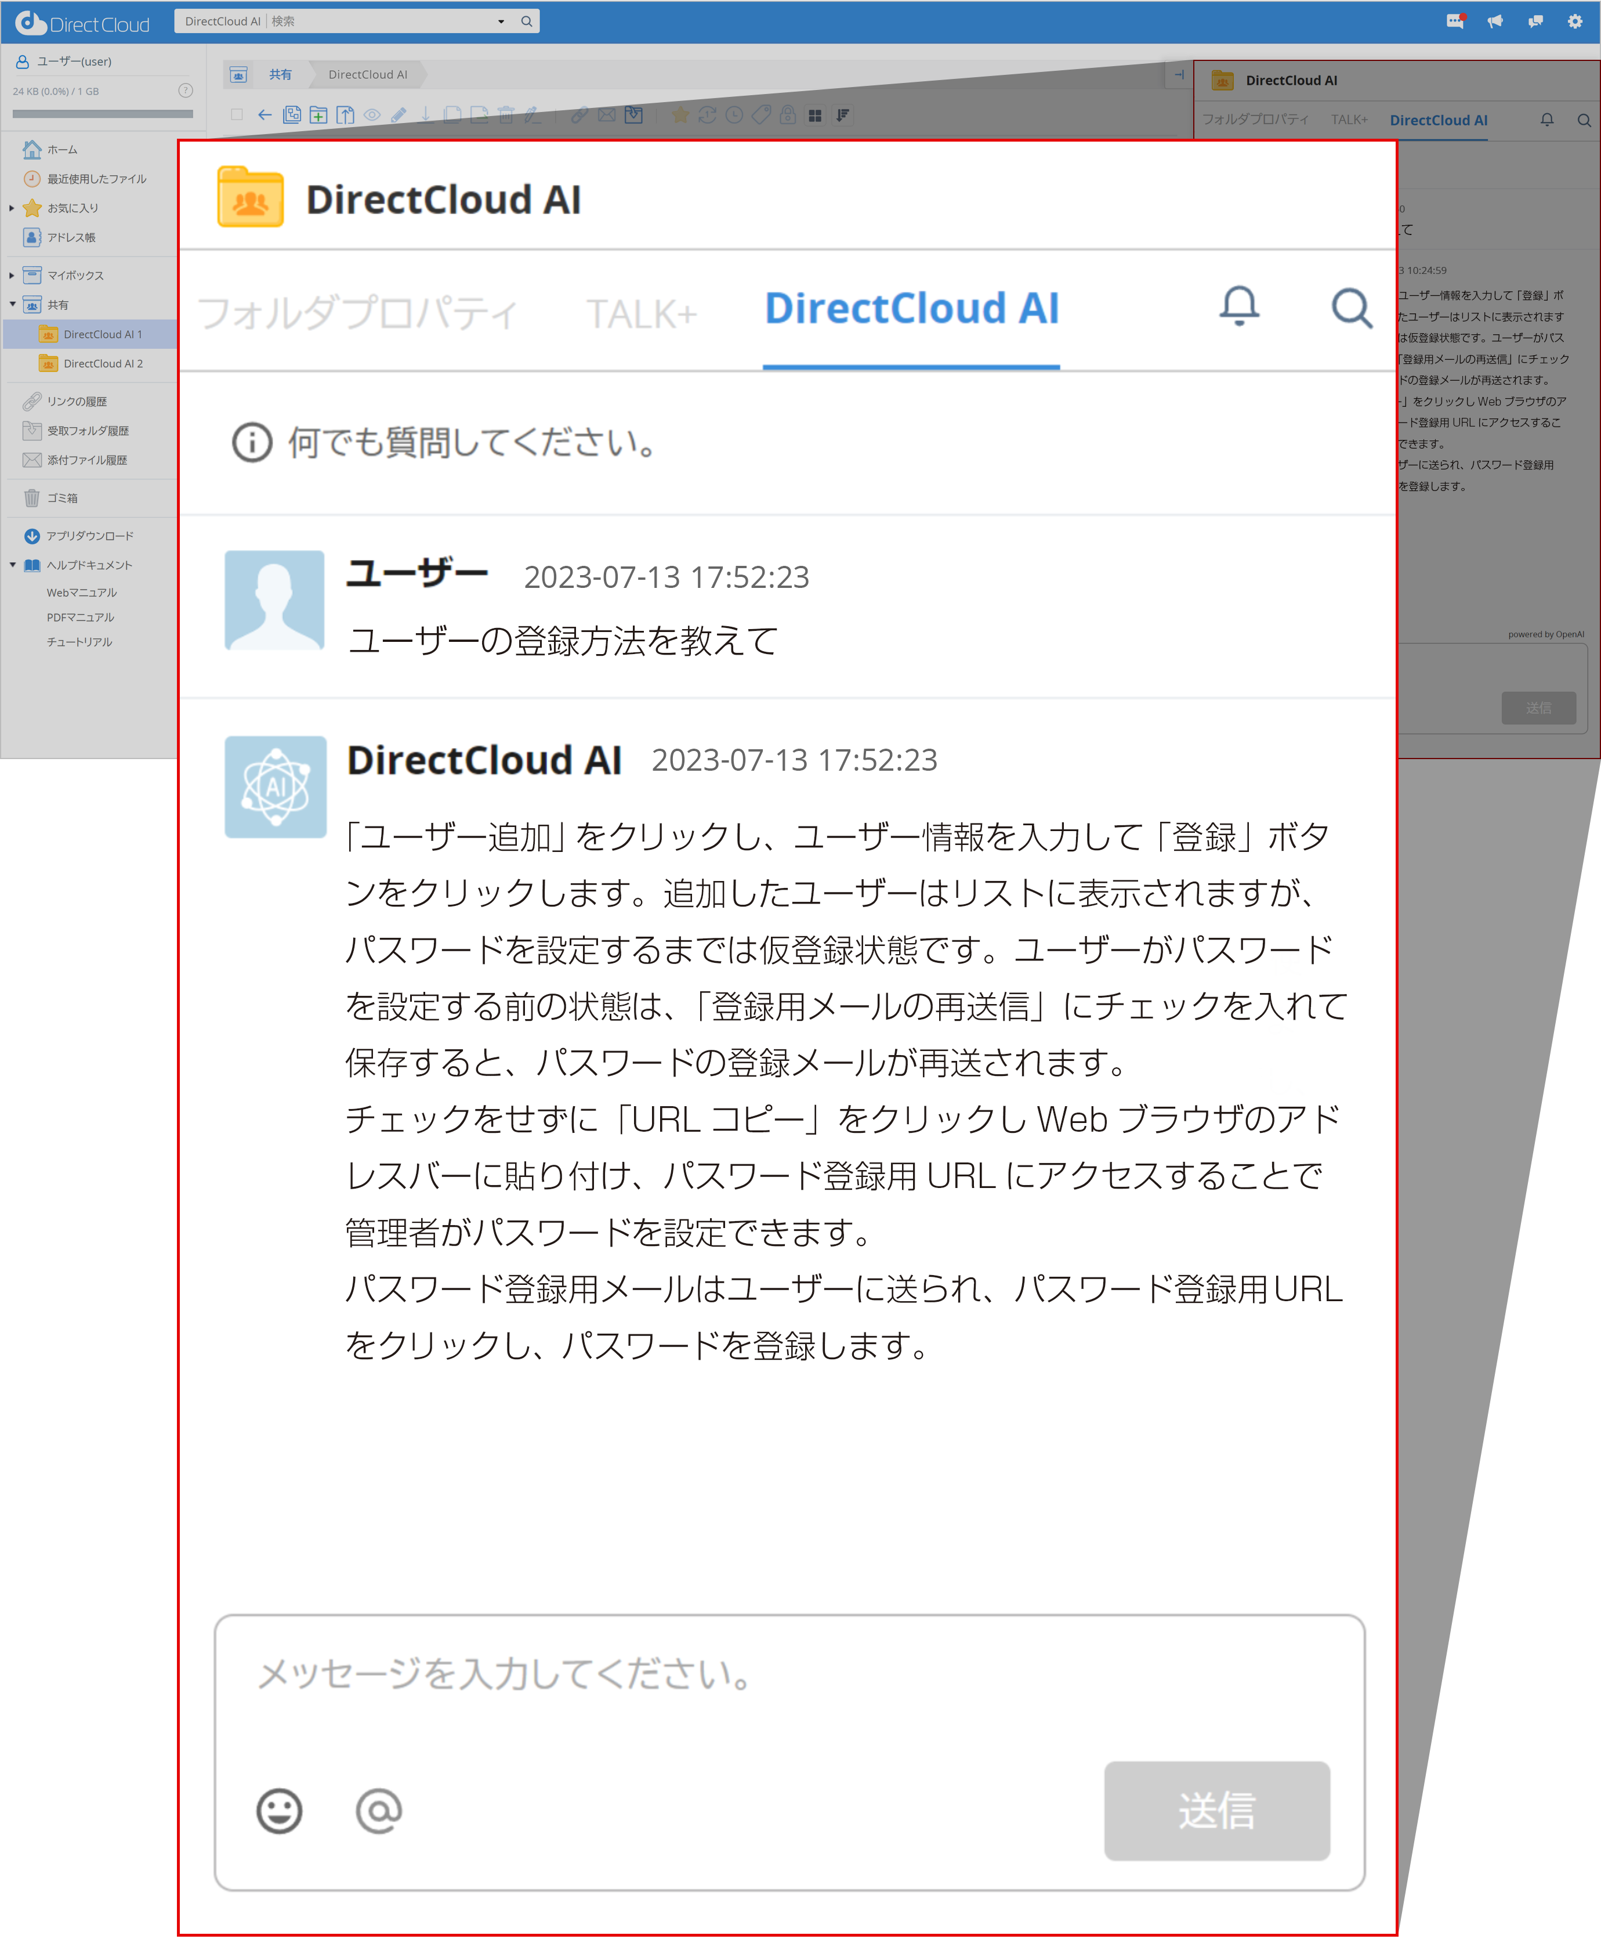Click the chain link creation toolbar icon
Screen dimensions: 1601x1939
pyautogui.click(x=579, y=115)
